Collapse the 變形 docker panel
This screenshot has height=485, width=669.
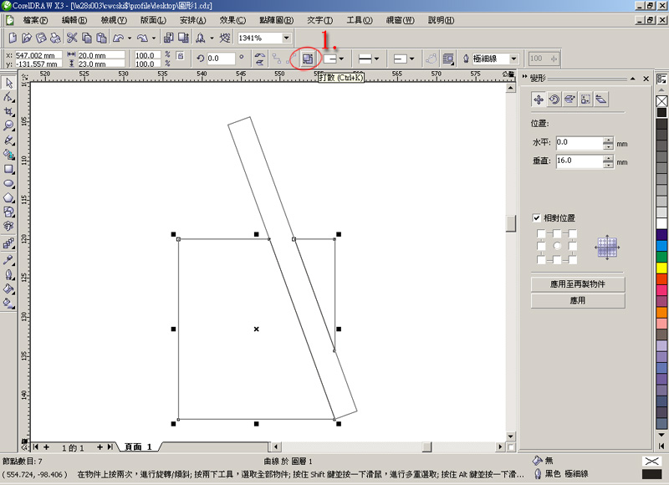(632, 79)
